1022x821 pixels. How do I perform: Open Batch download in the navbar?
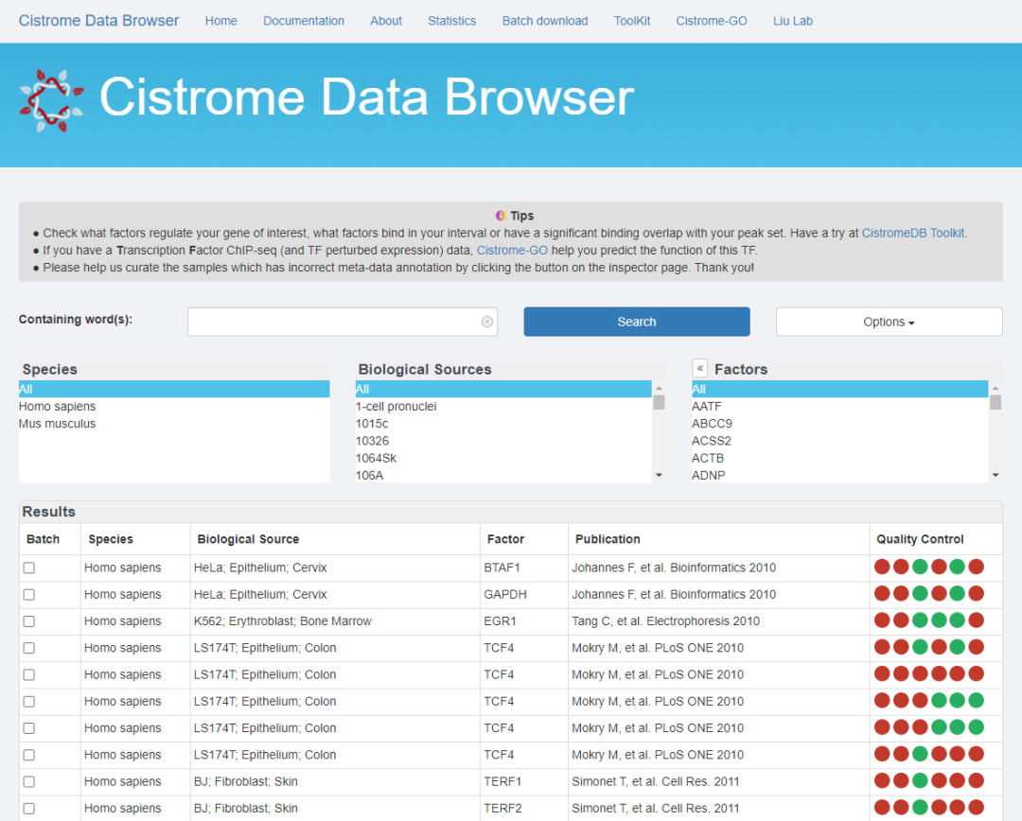tap(545, 21)
